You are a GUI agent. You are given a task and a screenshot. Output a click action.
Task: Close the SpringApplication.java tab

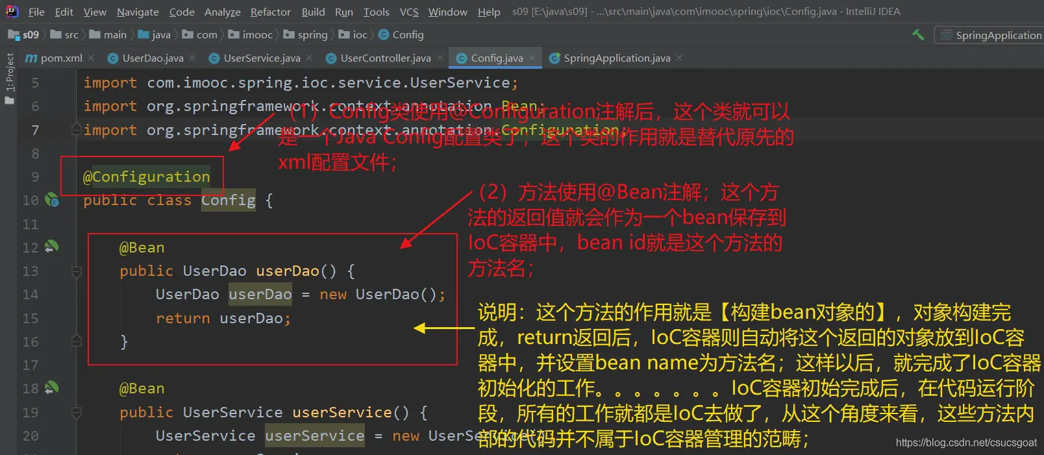point(679,58)
